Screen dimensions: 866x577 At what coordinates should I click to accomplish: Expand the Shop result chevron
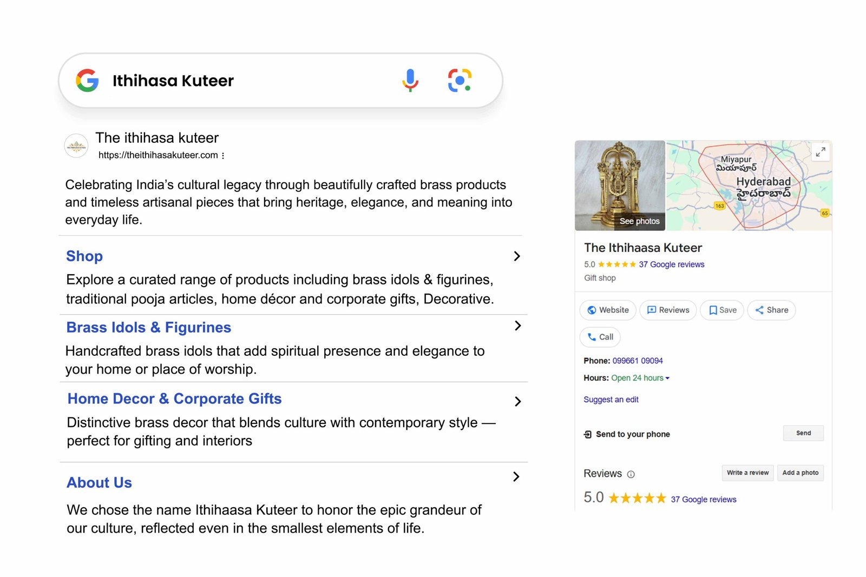pyautogui.click(x=517, y=256)
